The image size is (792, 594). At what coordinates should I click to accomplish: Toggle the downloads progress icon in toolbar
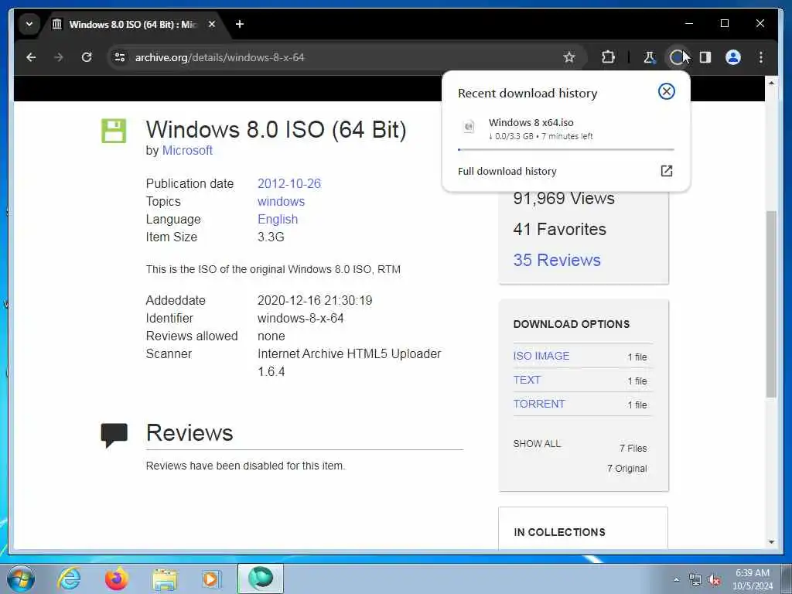(677, 57)
